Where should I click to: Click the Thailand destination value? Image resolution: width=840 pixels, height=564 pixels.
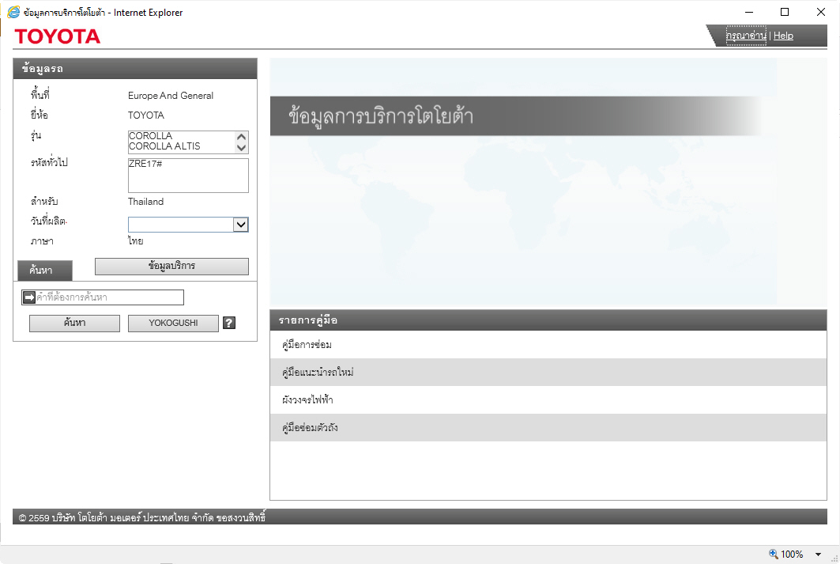(145, 202)
